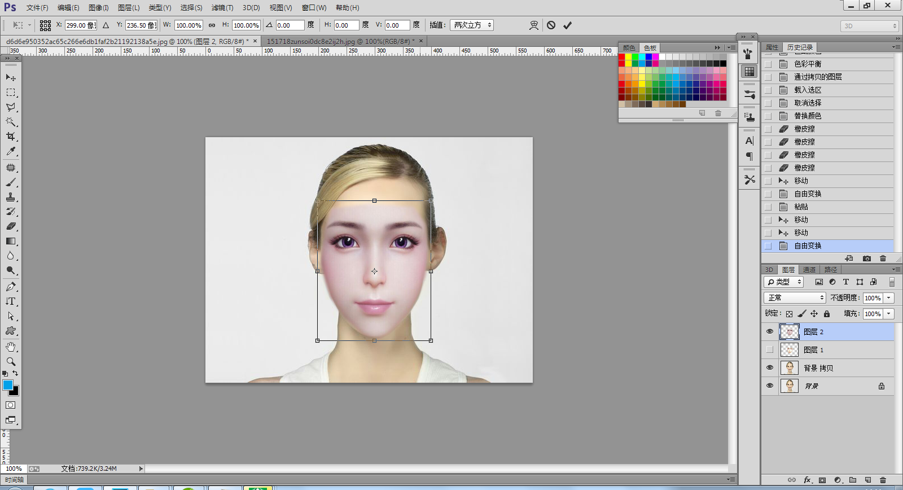Select the Hand tool

tap(10, 347)
